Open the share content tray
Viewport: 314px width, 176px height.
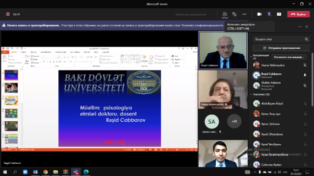pyautogui.click(x=279, y=14)
